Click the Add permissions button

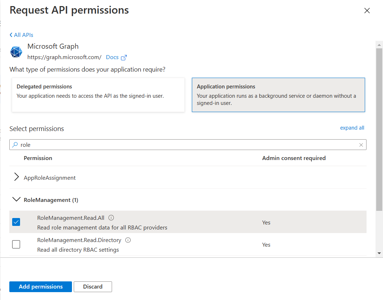pos(40,287)
